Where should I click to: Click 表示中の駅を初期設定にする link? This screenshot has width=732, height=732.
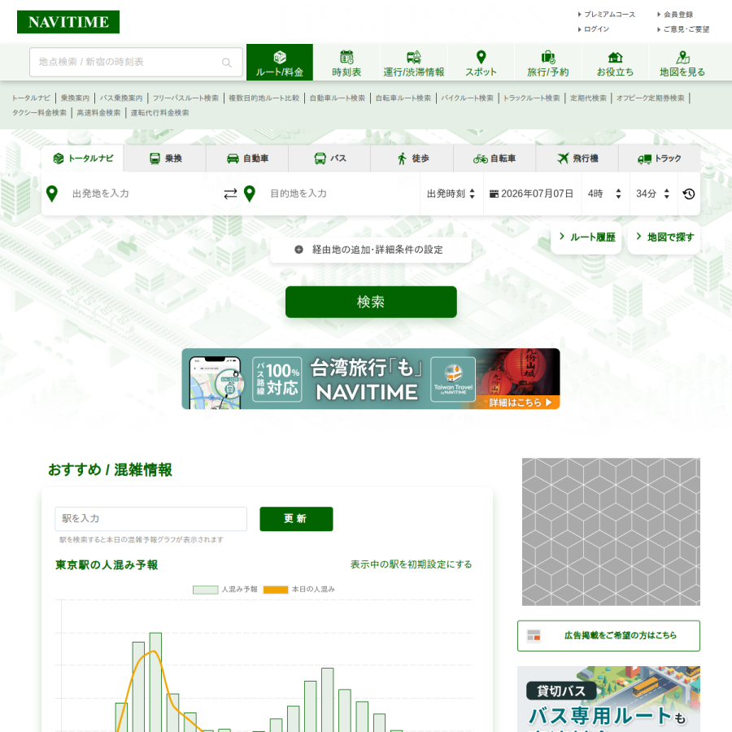411,564
